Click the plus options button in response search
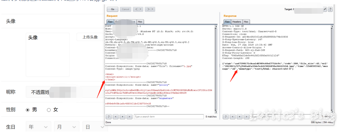Image resolution: width=340 pixels, height=139 pixels. pyautogui.click(x=239, y=117)
